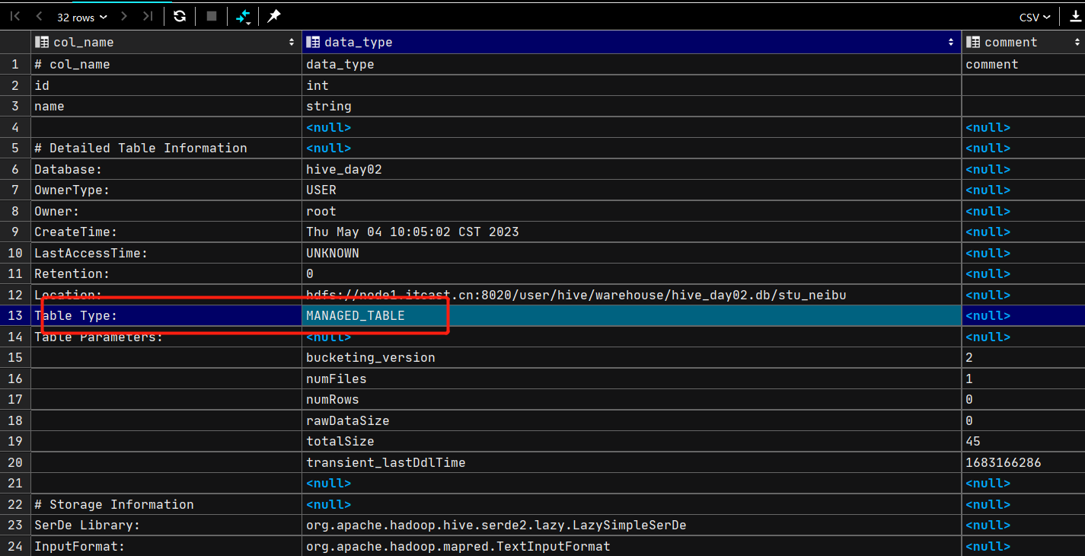This screenshot has height=556, width=1085.
Task: Select the 'CreateTime:' cell
Action: [166, 232]
